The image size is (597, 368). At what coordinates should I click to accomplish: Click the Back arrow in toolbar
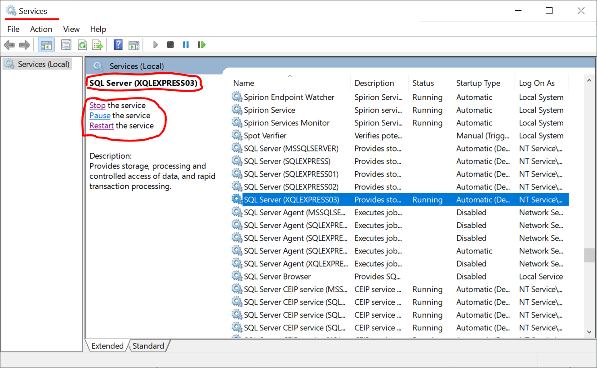9,45
